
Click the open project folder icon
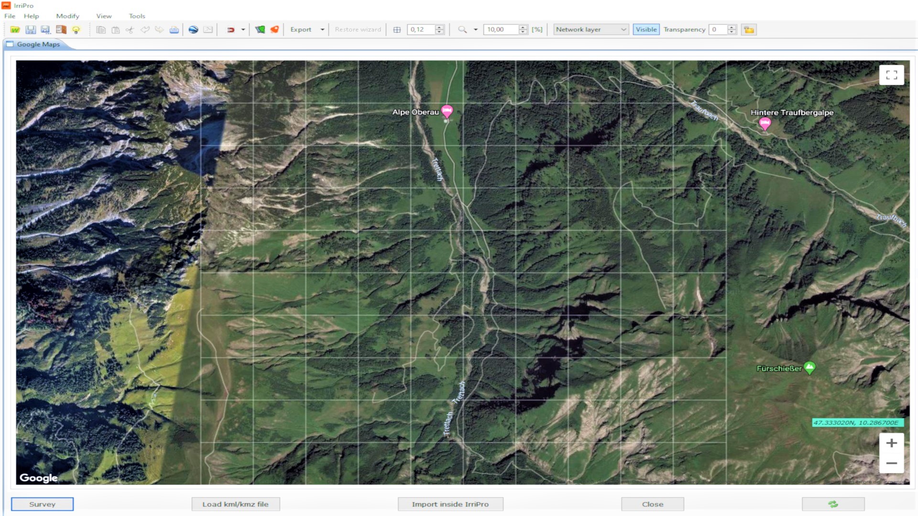[x=15, y=30]
